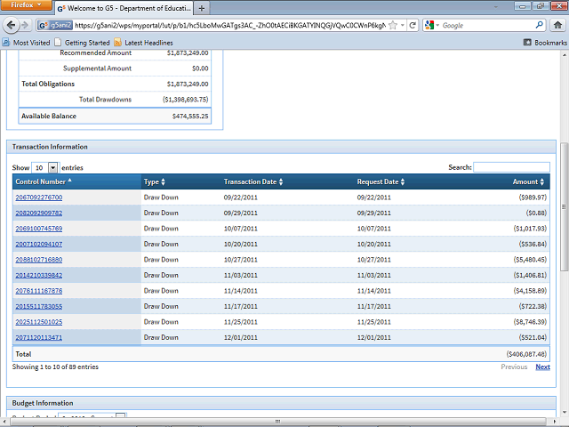569x427 pixels.
Task: Open a new tab with plus button
Action: pos(202,8)
